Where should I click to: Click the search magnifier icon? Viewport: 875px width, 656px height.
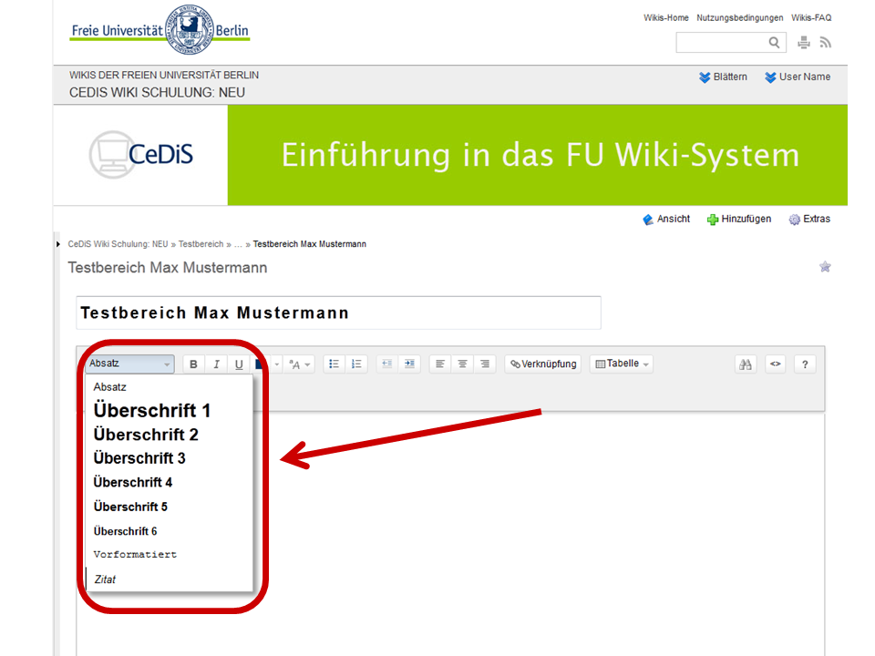(774, 43)
